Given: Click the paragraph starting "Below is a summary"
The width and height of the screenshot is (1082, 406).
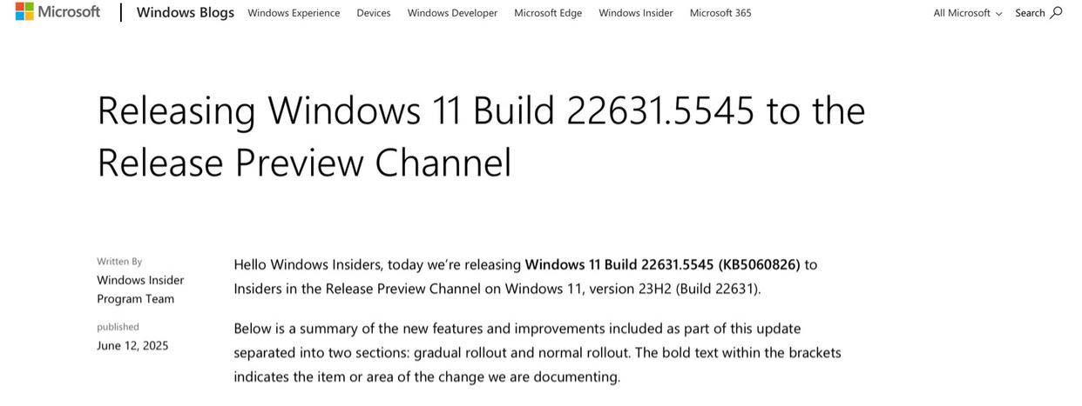Looking at the screenshot, I should [x=537, y=352].
